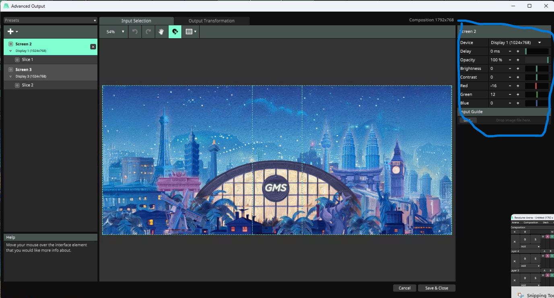The width and height of the screenshot is (554, 298).
Task: Click the plus button for Brightness
Action: tap(518, 69)
